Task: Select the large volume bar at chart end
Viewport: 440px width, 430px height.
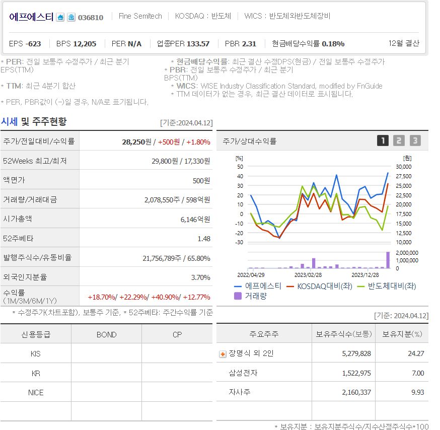Action: tap(388, 260)
